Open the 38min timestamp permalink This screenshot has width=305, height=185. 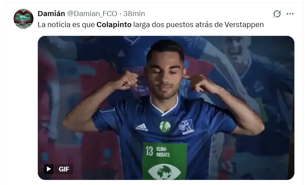(134, 14)
